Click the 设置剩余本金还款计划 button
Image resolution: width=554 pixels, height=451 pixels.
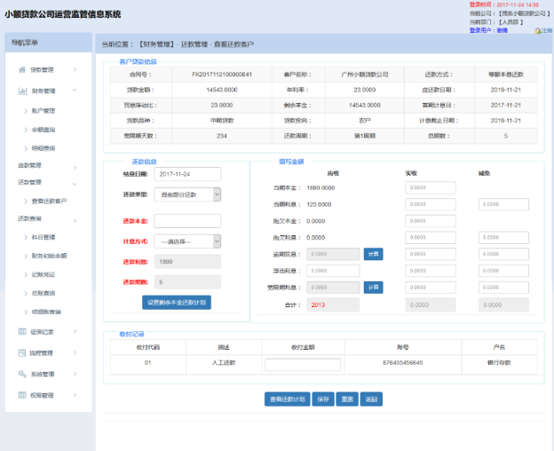coord(177,303)
